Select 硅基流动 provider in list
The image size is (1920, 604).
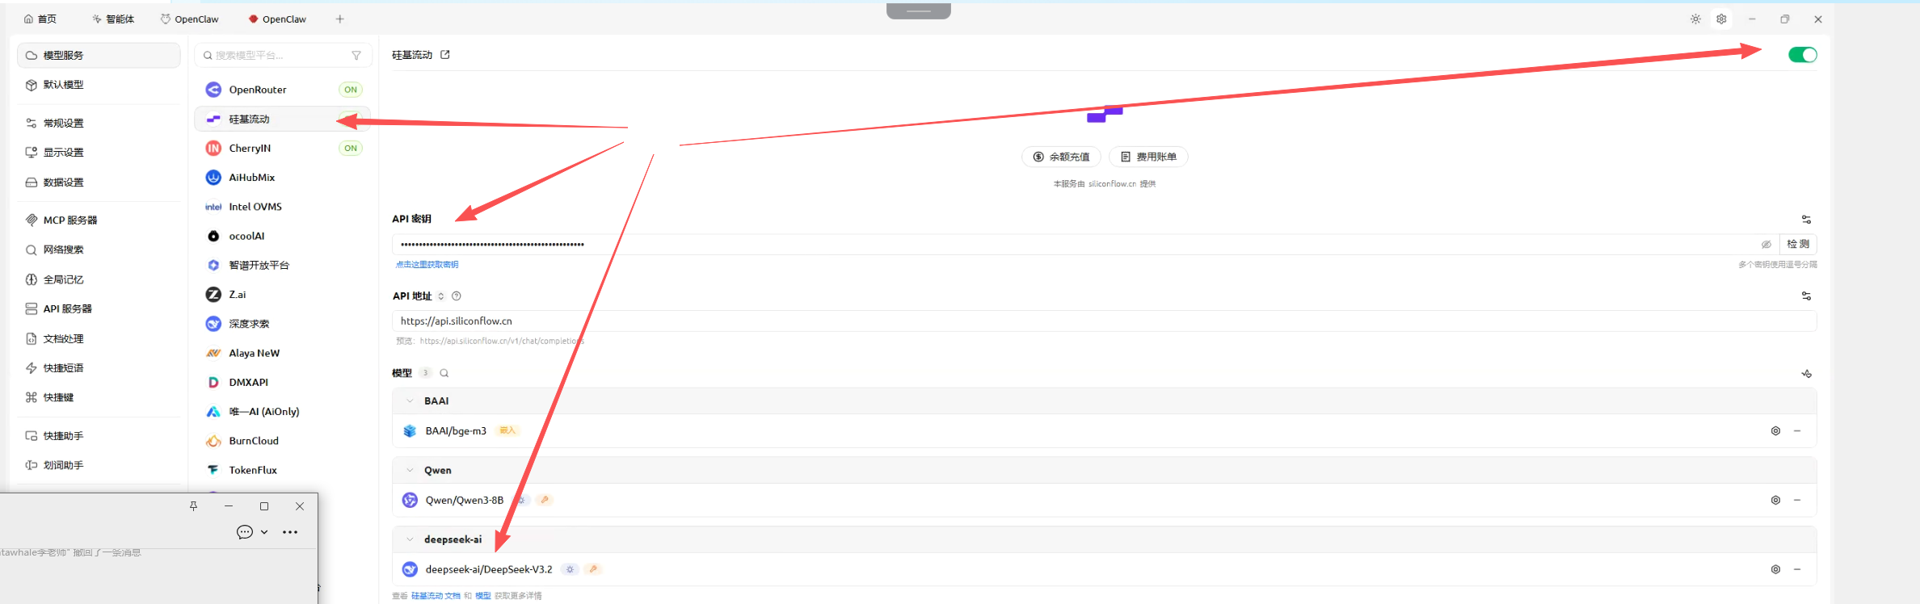click(x=283, y=119)
